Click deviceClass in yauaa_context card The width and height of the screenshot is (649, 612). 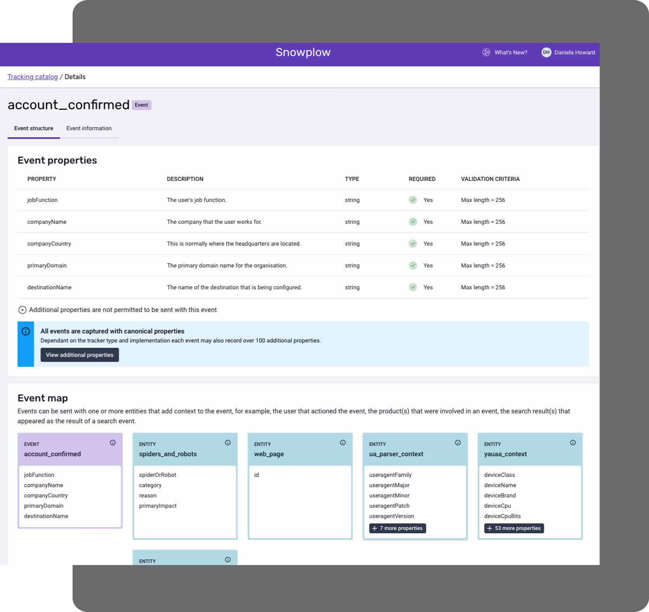click(499, 475)
